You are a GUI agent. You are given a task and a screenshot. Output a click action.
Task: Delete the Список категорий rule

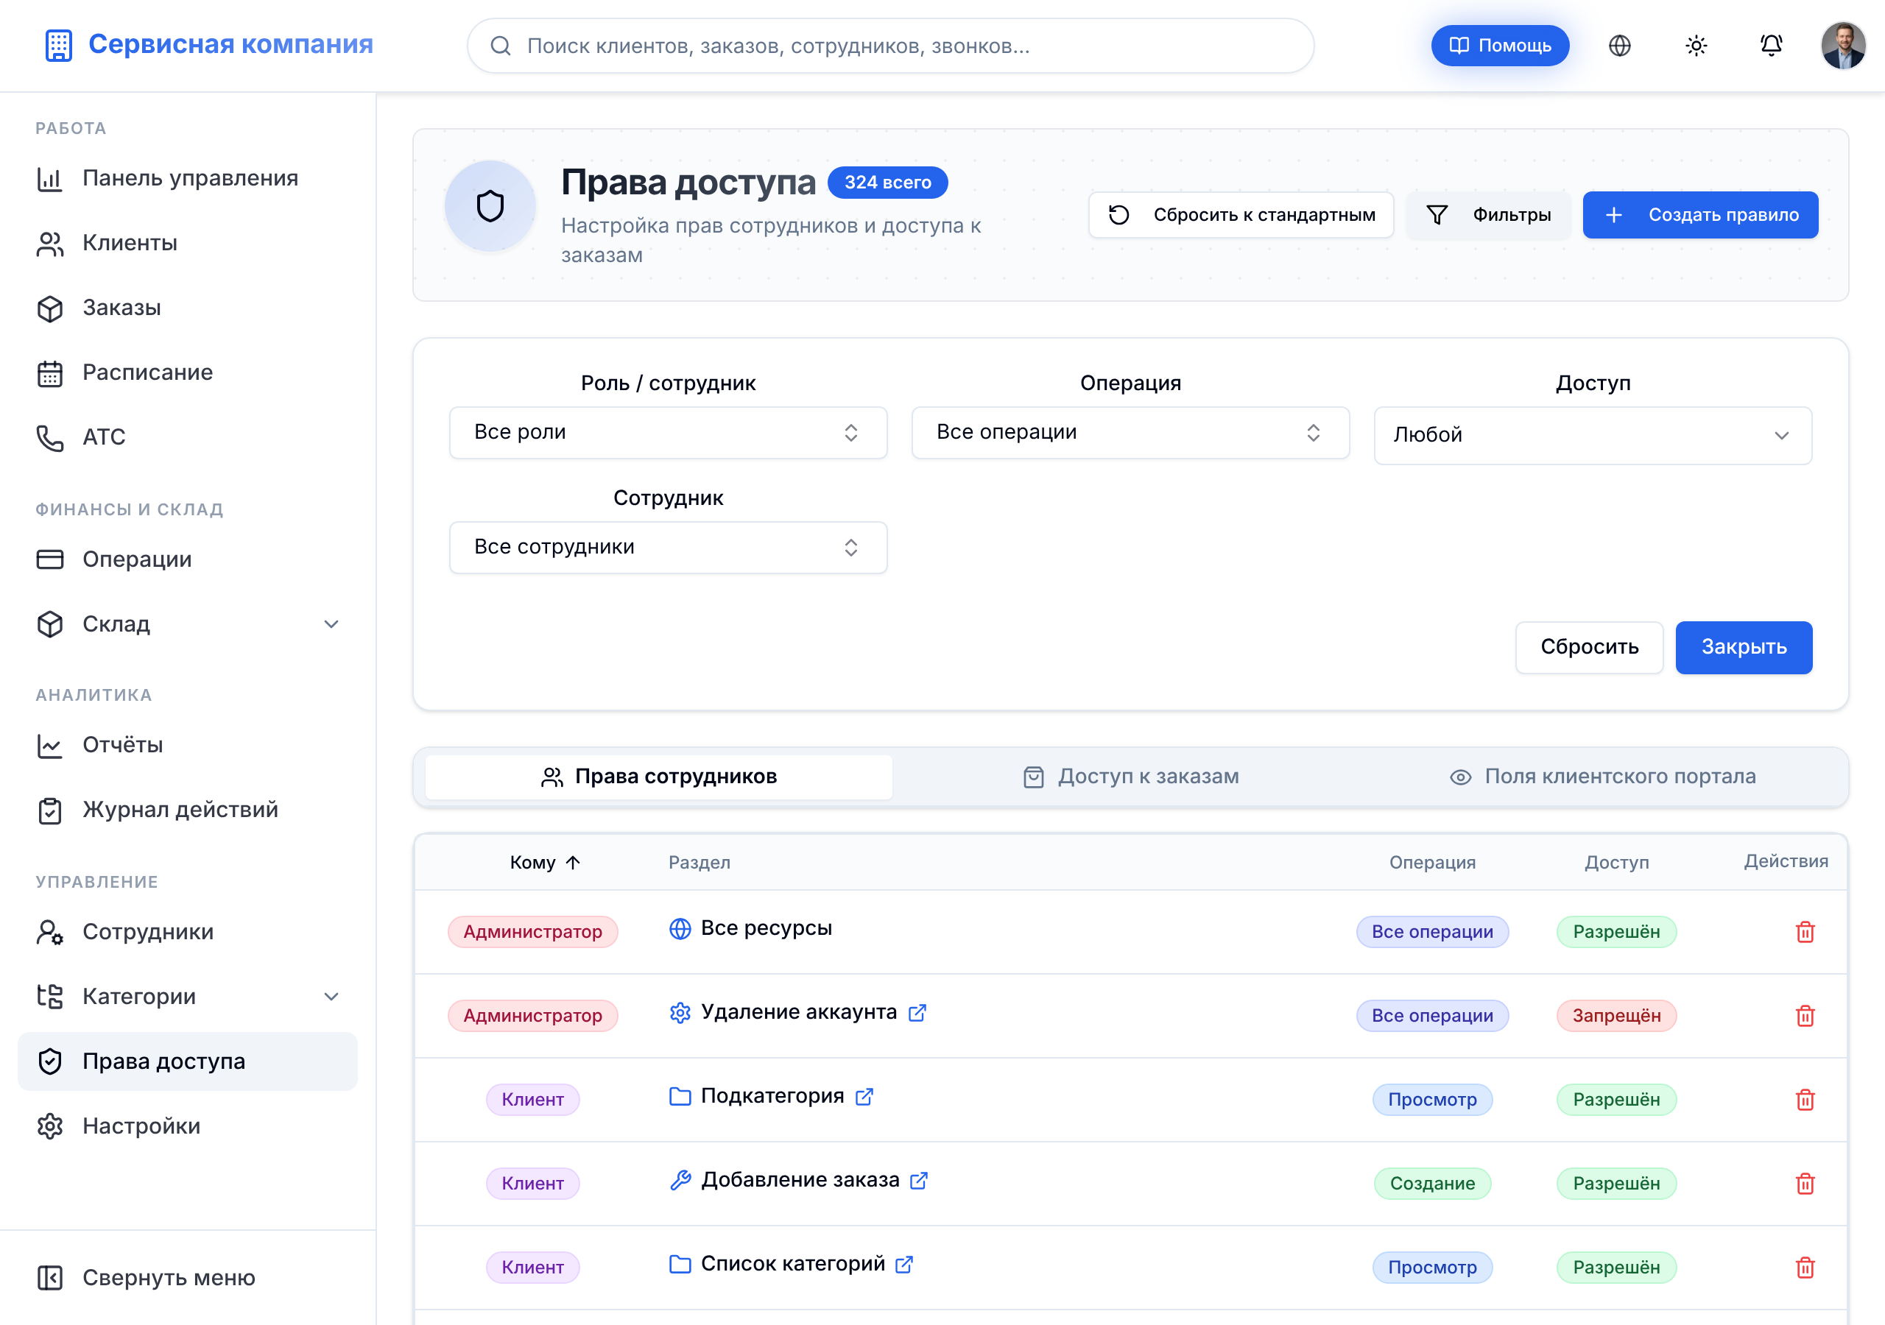tap(1805, 1267)
